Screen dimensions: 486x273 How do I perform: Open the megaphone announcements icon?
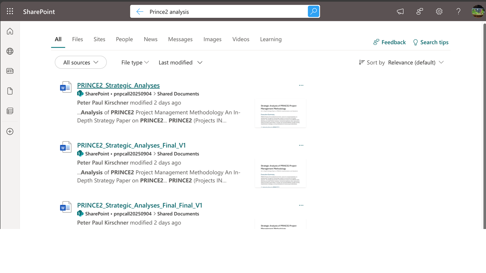tap(400, 11)
